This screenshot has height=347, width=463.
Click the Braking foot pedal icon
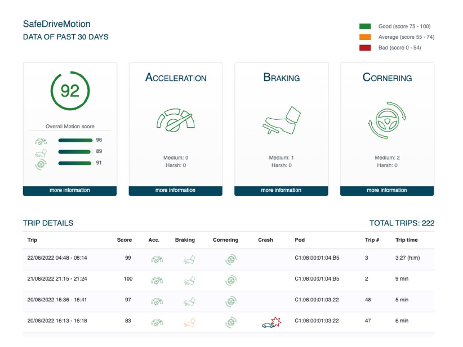[281, 122]
